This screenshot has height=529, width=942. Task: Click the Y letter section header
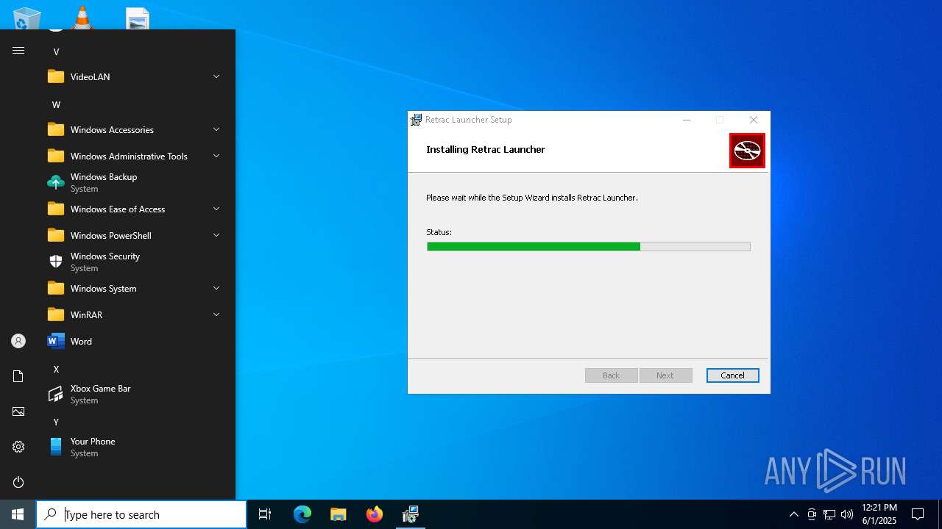(56, 422)
